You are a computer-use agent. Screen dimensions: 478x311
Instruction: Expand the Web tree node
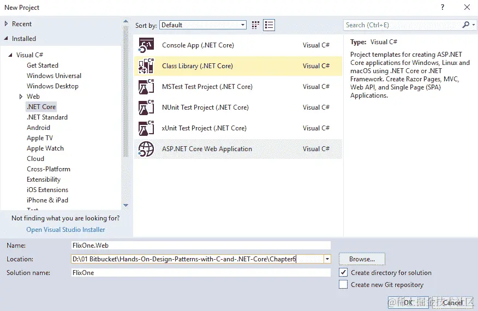(x=21, y=97)
